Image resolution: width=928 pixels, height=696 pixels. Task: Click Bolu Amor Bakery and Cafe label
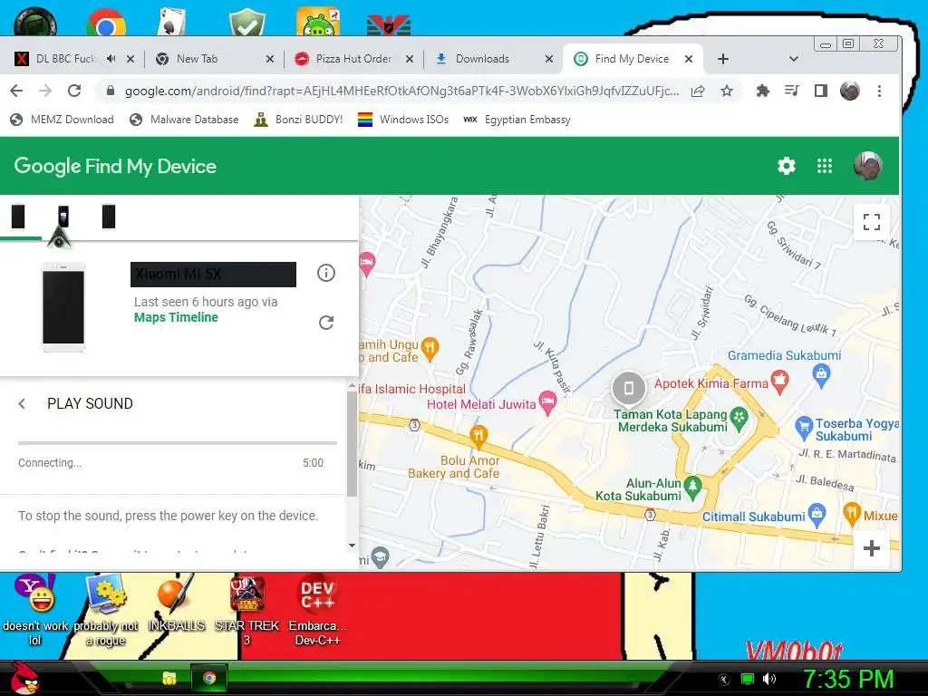pos(453,467)
